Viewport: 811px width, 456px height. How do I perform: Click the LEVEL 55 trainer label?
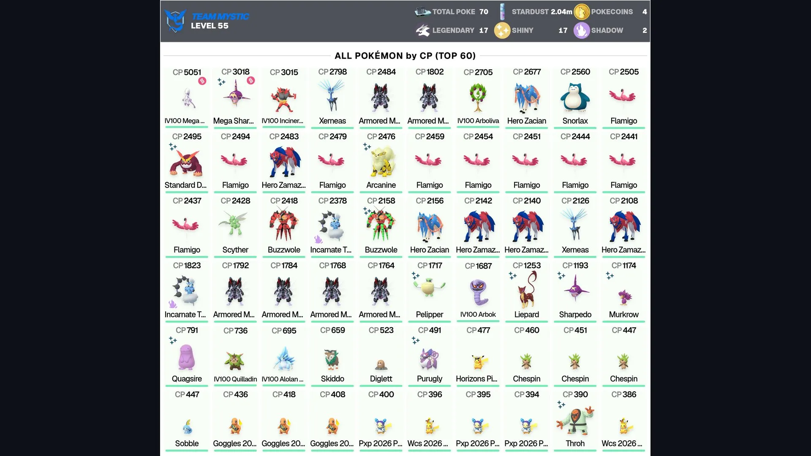210,26
